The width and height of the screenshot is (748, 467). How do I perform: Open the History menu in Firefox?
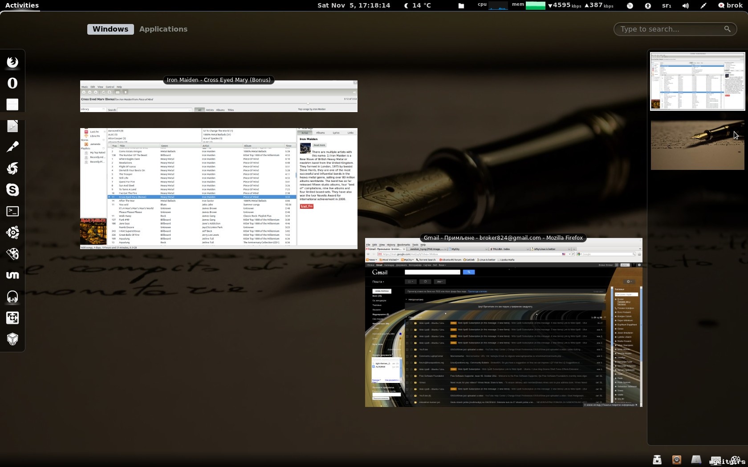click(391, 245)
